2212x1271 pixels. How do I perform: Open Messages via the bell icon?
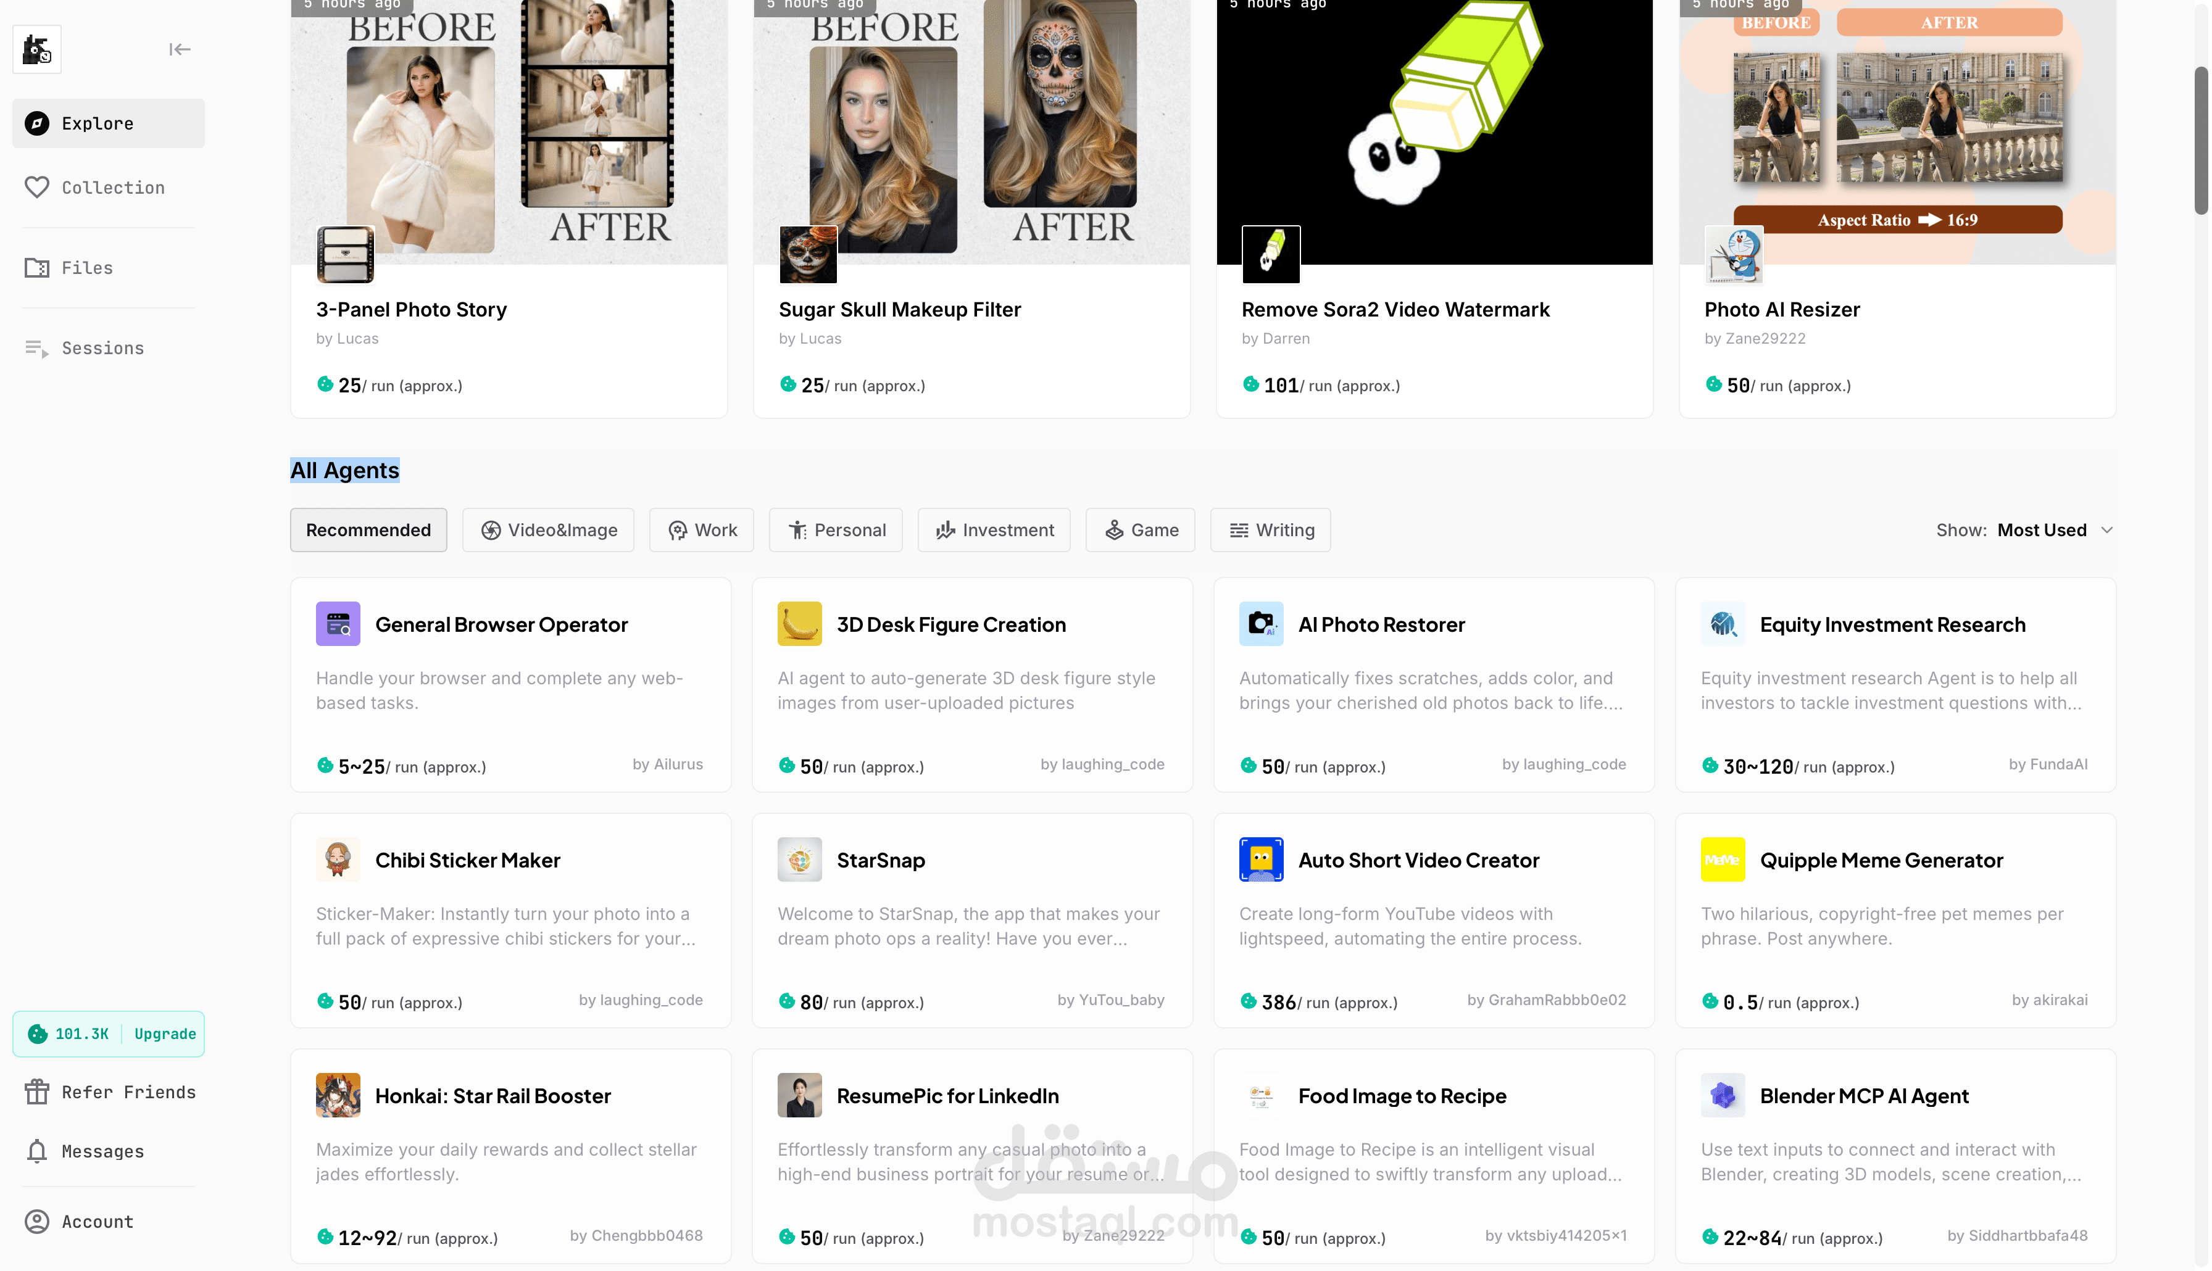tap(36, 1151)
